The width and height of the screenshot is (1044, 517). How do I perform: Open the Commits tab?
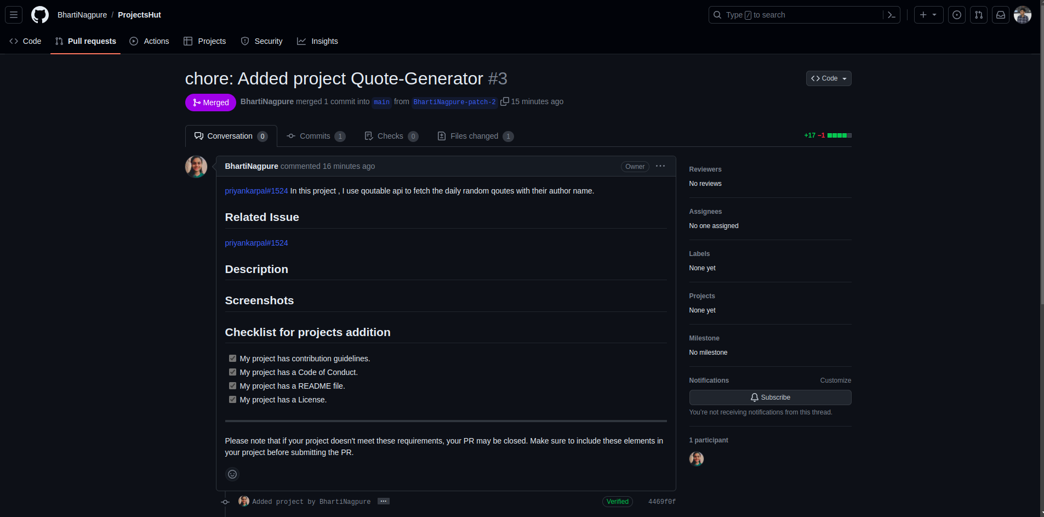coord(315,136)
